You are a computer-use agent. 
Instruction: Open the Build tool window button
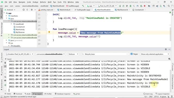click(27, 94)
